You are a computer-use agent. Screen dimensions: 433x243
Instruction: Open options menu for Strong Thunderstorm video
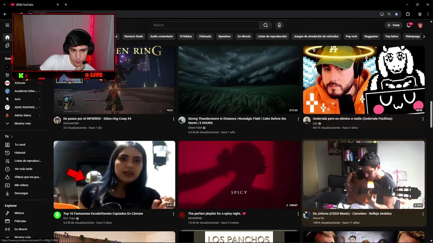click(x=298, y=119)
